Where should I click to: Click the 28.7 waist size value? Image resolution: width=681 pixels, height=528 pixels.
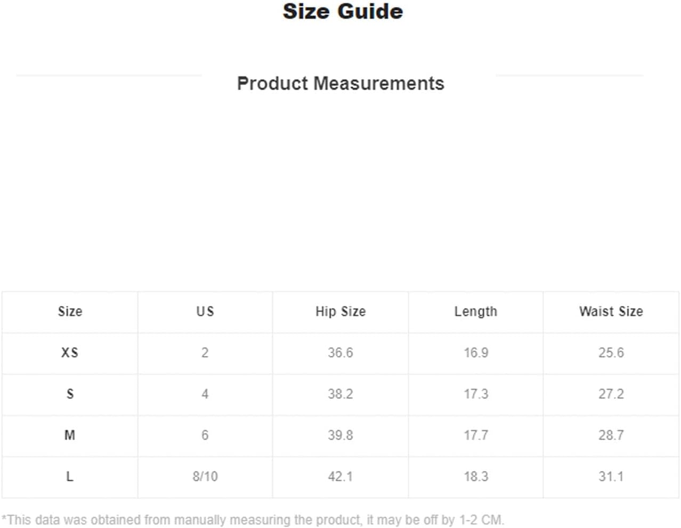point(611,435)
